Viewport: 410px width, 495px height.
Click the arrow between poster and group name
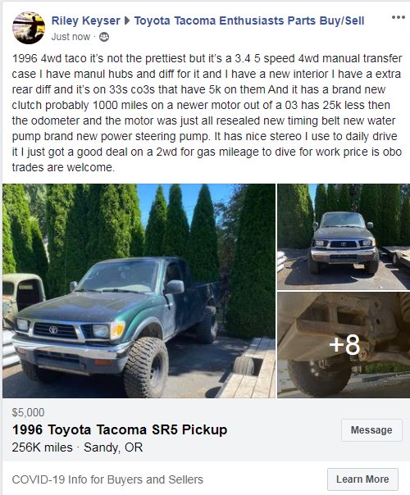coord(127,20)
